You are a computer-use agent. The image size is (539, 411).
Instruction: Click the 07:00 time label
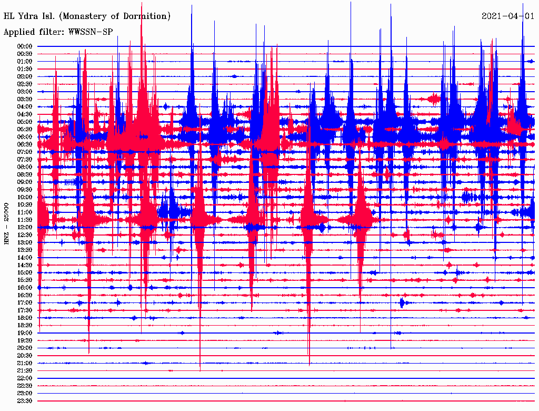click(x=25, y=152)
